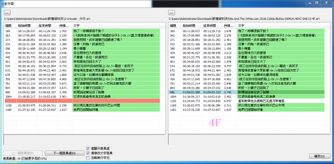
Task: Click right list 結束時間 column header
Action: point(212,26)
